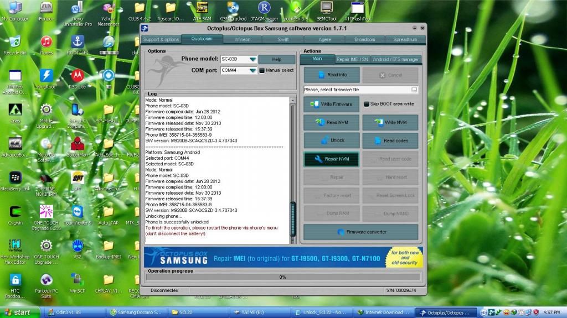The image size is (567, 318).
Task: Open SPT desktop icon
Action: (78, 181)
